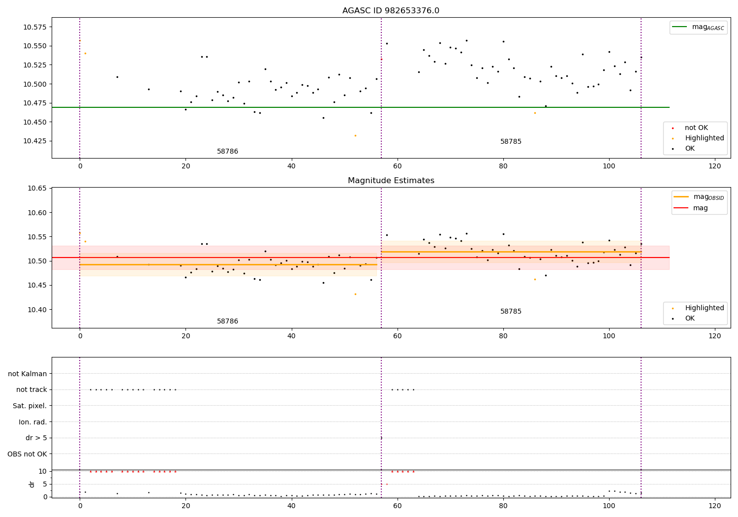Select the Magnitude Estimates plot title
Viewport: 738px width, 517px height.
tap(391, 181)
